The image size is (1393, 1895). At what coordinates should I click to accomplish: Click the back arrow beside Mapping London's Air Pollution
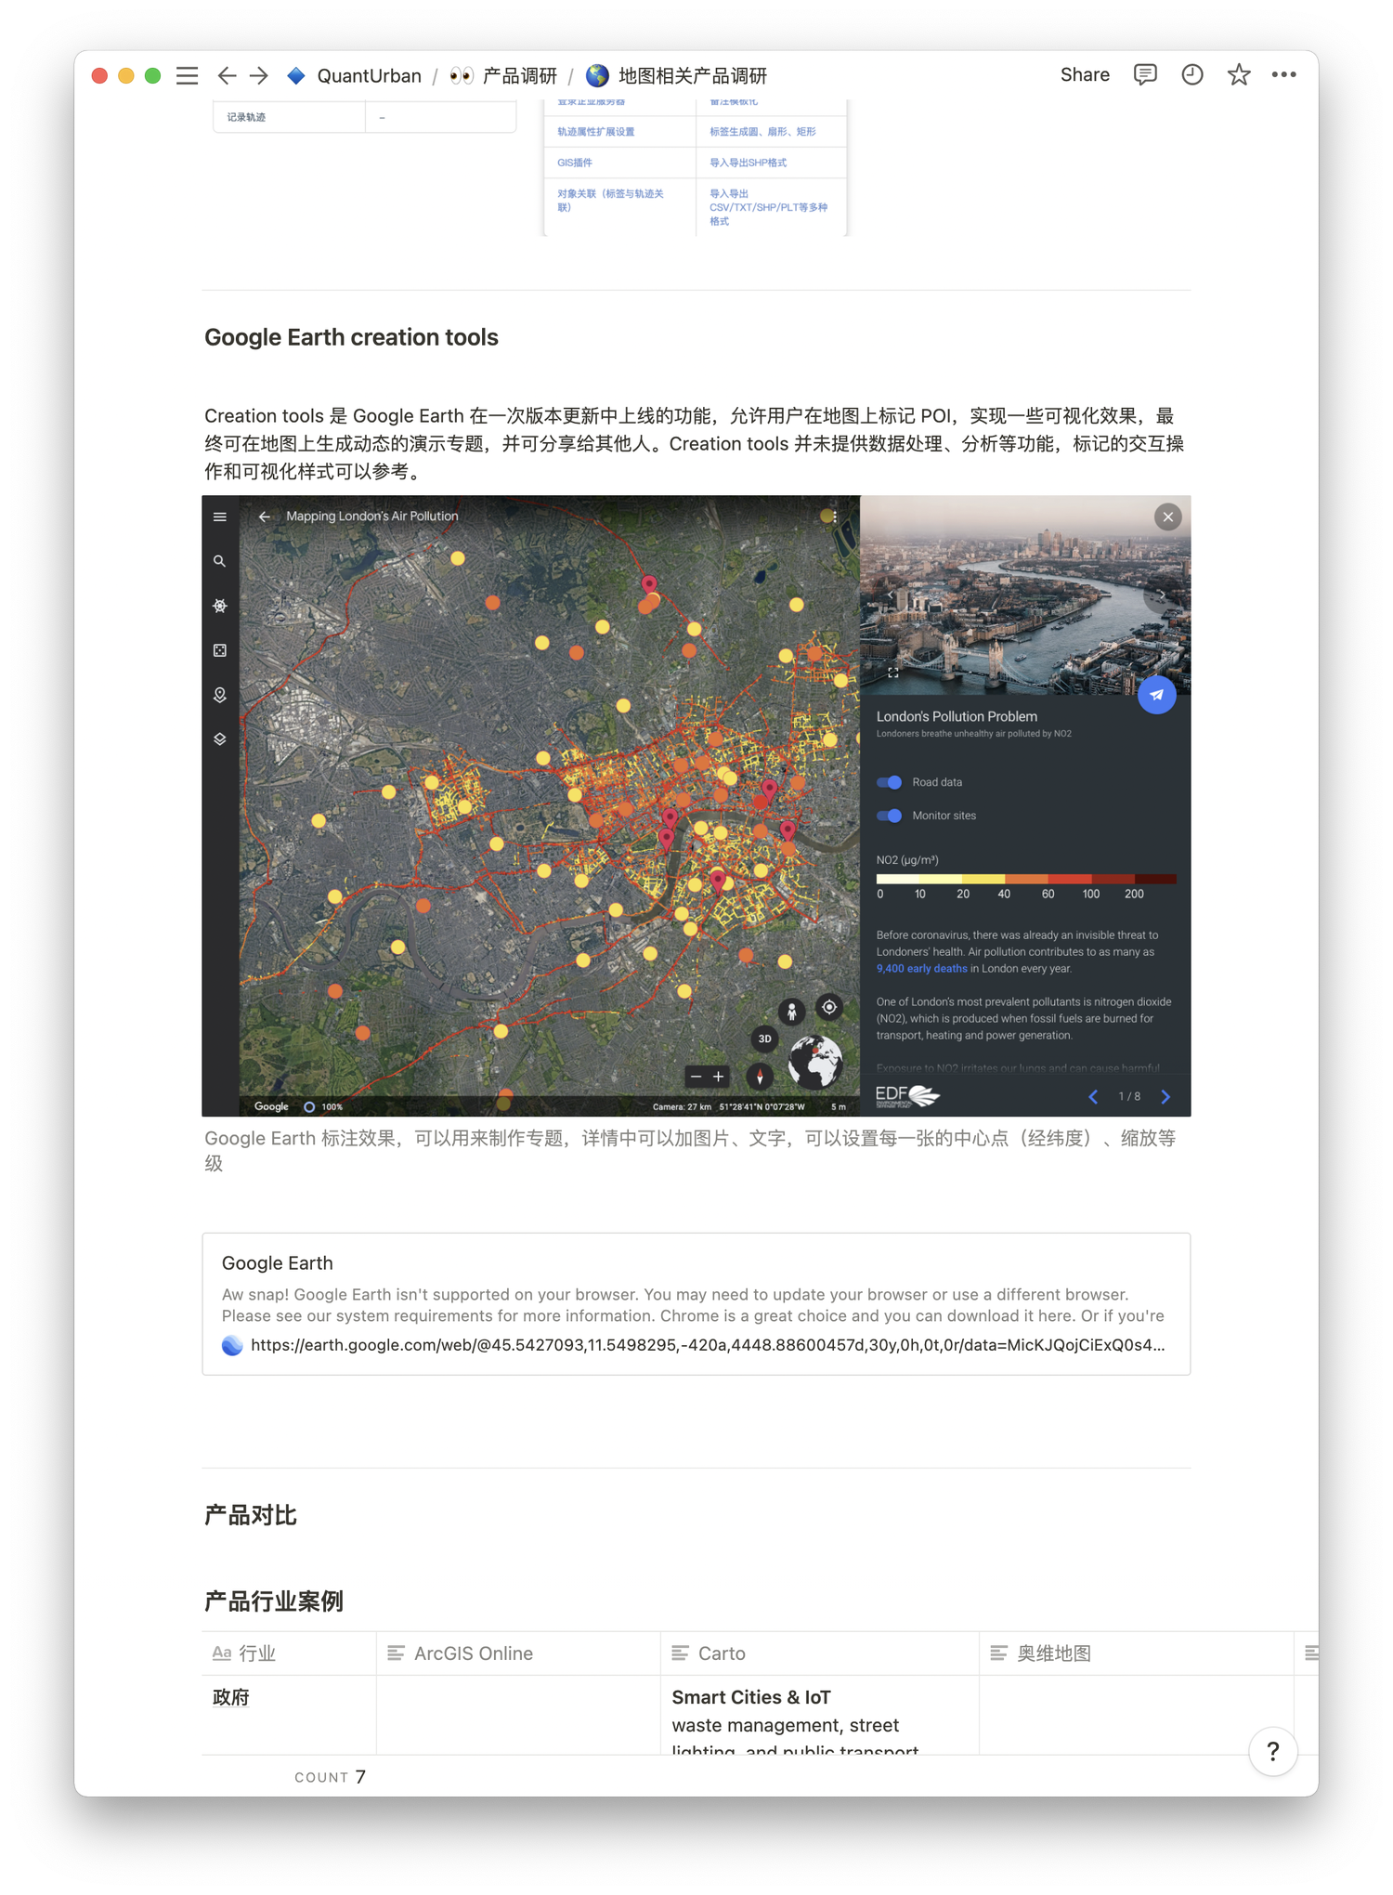265,516
